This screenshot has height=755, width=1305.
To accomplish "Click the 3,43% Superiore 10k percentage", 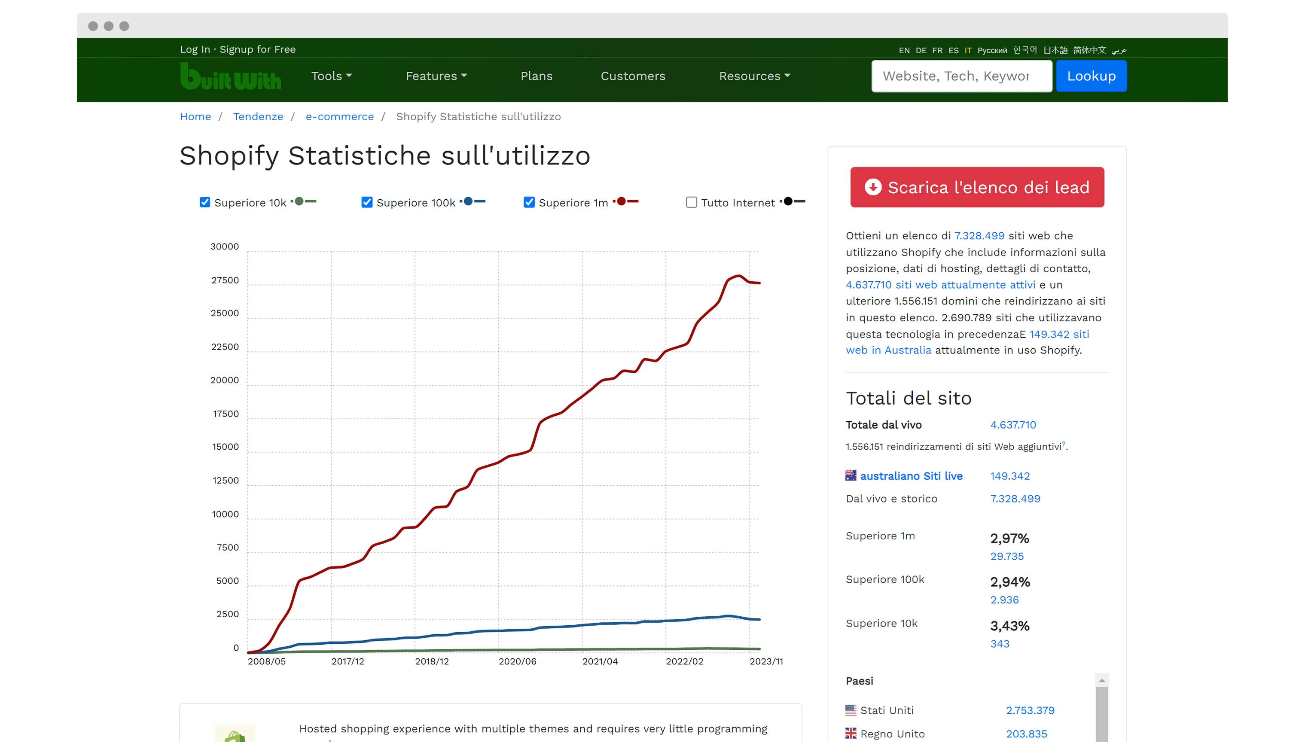I will 1009,626.
